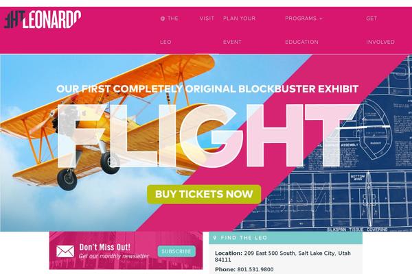
Task: Click the phone number 801.531.9800
Action: (255, 269)
